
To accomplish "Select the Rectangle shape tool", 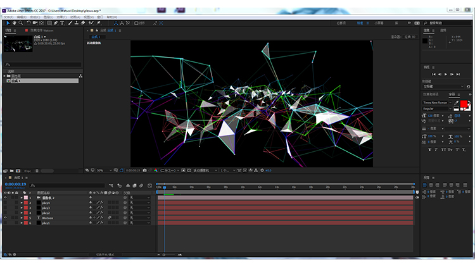I will [49, 23].
